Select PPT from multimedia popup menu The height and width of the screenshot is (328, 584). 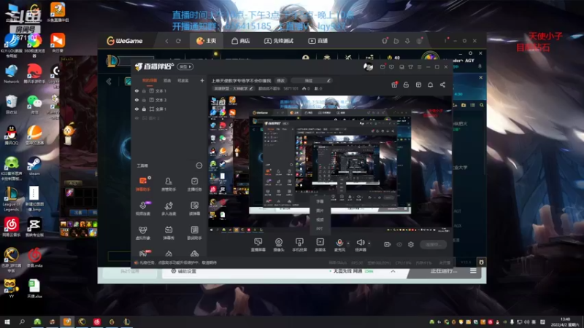320,229
